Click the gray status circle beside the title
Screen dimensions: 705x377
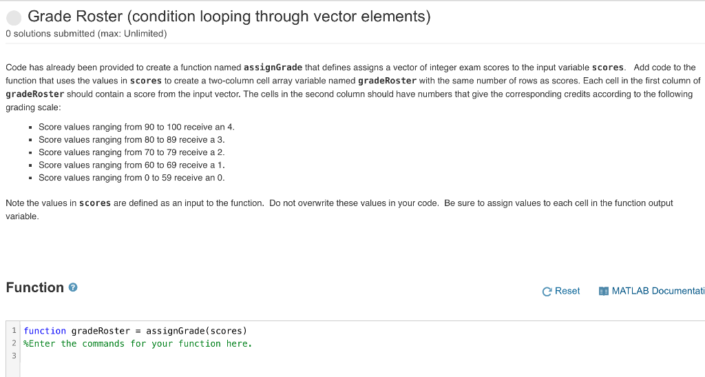14,17
